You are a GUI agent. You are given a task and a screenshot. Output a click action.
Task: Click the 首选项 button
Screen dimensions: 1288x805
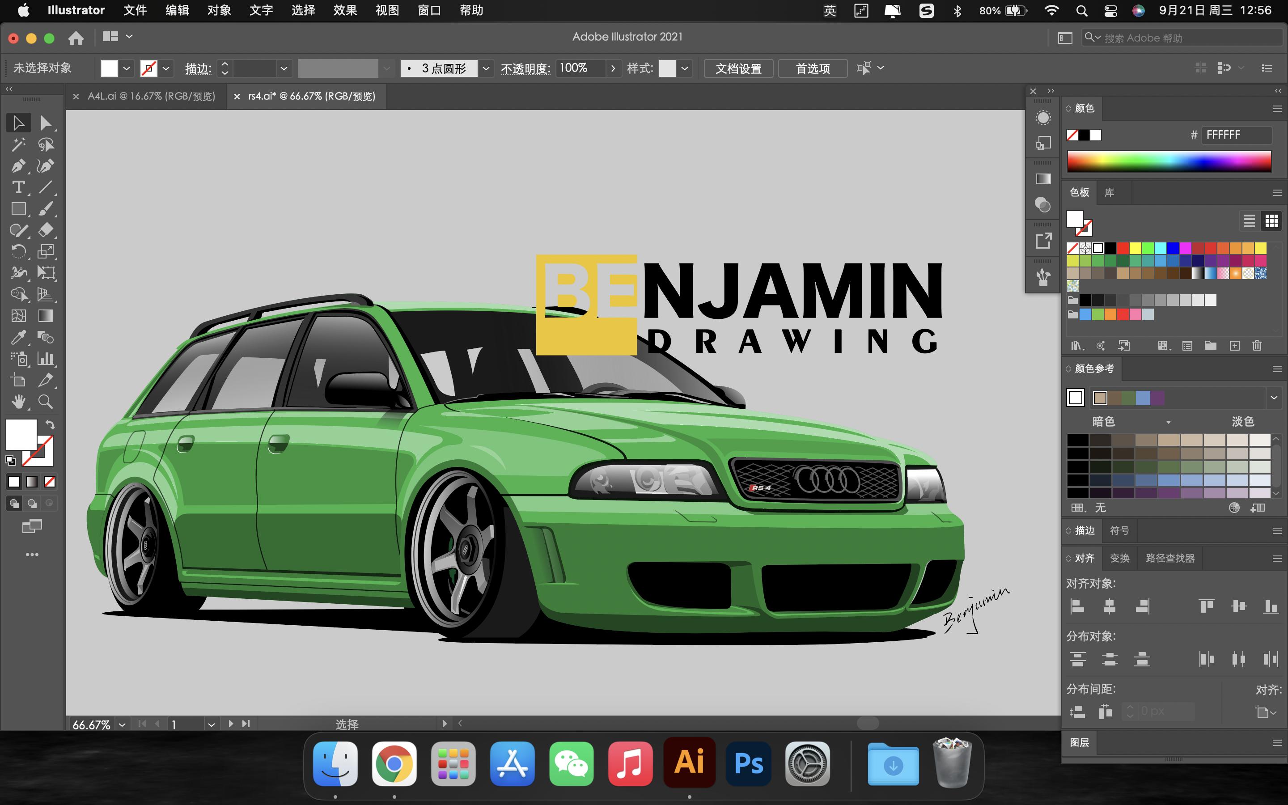tap(812, 68)
